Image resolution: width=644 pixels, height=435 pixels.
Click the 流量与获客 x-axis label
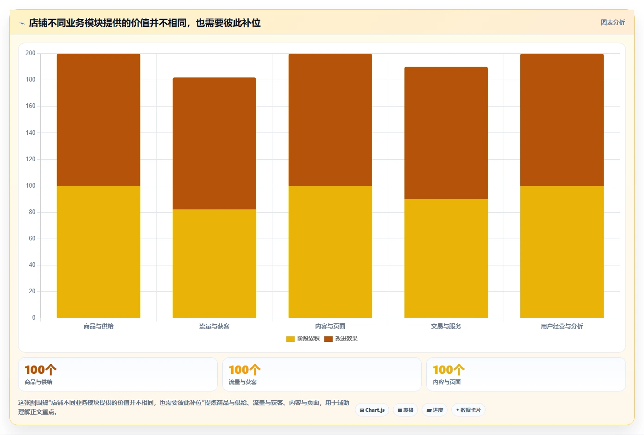(x=215, y=326)
